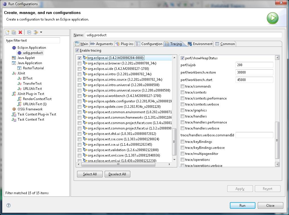Screen dimensions: 289x215
Task: Click the plug-in list scroll right arrow
Action: coord(169,164)
